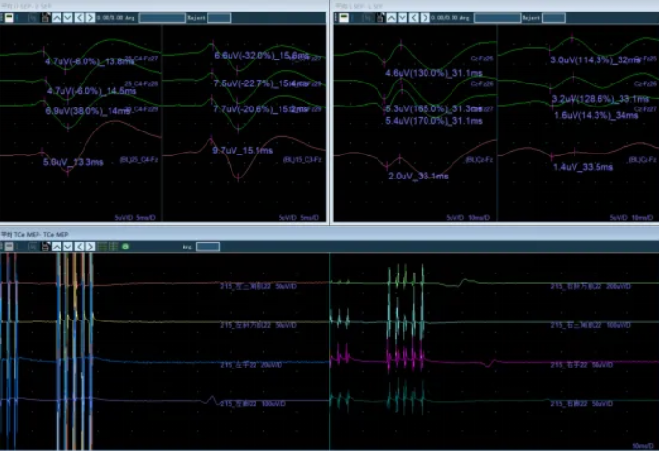659x451 pixels.
Task: Click label '1.6uV(14.3%)_34ms'
Action: pos(597,115)
